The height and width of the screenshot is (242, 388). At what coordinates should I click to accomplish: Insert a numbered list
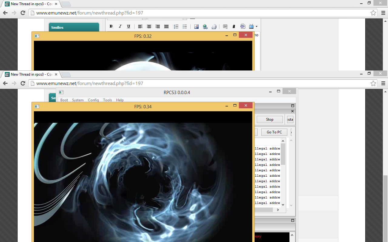[x=176, y=27]
